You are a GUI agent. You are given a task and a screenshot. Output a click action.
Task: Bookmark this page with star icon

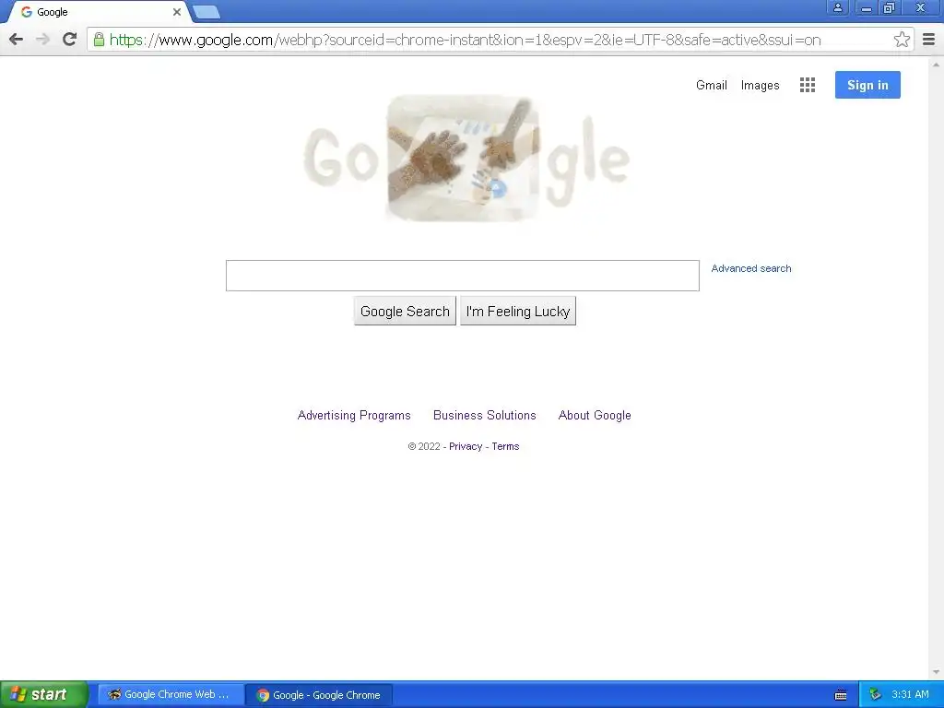click(902, 40)
